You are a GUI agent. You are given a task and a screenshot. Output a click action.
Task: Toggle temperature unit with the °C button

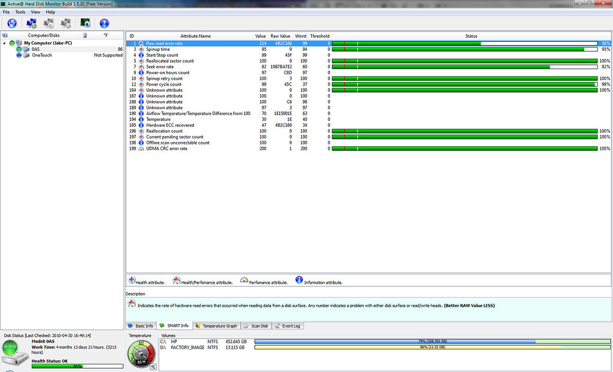153,367
